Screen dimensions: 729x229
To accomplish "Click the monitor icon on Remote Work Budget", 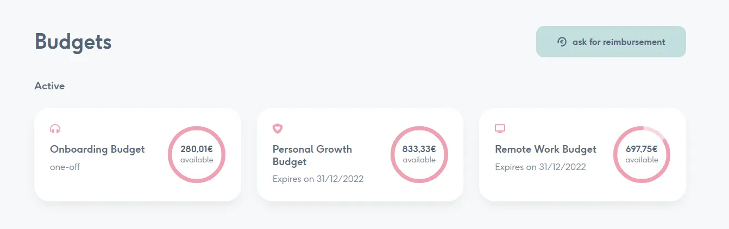I will tap(500, 129).
